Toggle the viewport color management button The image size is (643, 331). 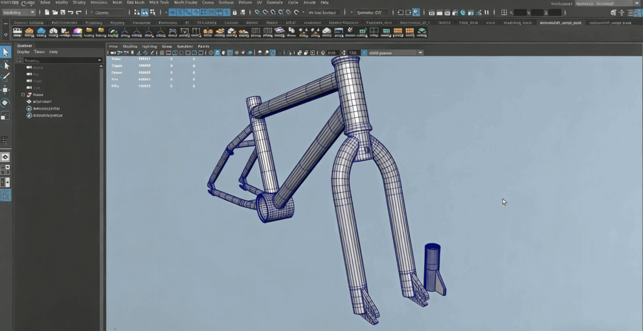tap(364, 52)
